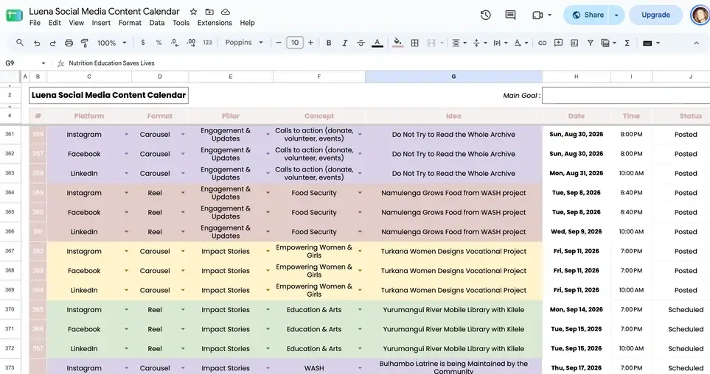Open the Tools menu
The width and height of the screenshot is (710, 374).
(181, 23)
